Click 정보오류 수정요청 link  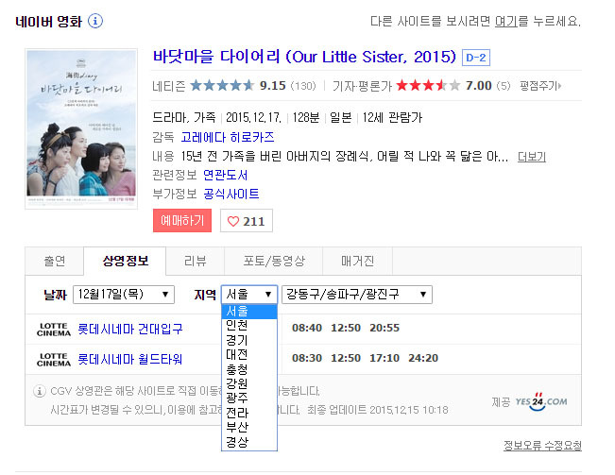(x=542, y=446)
